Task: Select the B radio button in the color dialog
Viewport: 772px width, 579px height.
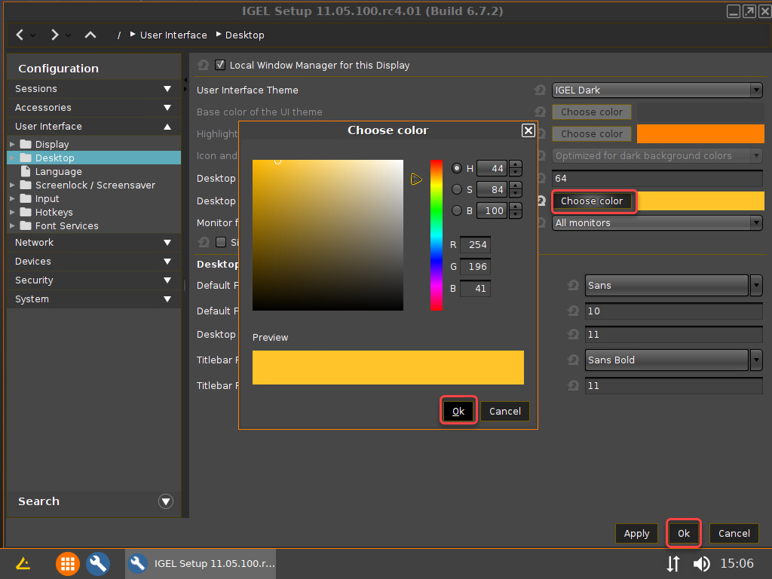Action: point(458,210)
